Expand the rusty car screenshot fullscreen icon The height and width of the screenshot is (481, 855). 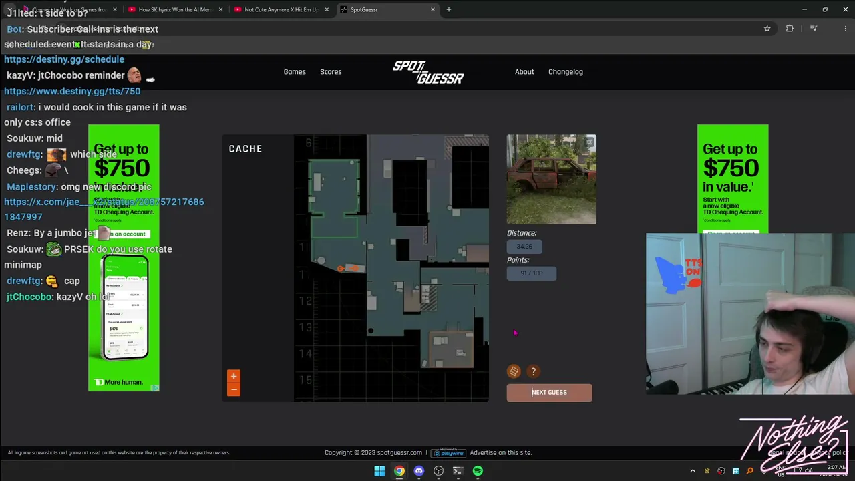point(589,142)
